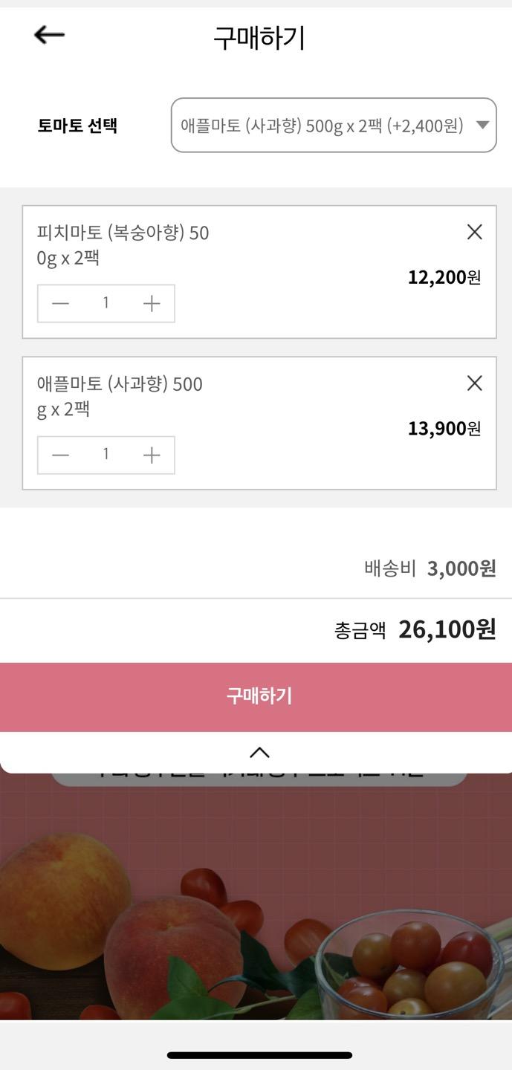Select the 피치마토 (복숭아향) item name
The height and width of the screenshot is (1070, 512).
tap(123, 244)
